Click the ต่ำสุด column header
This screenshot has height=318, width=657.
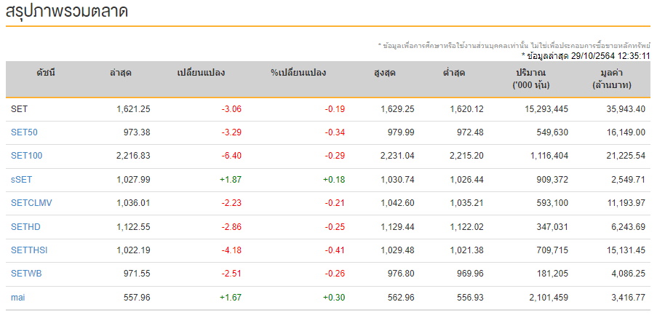454,73
